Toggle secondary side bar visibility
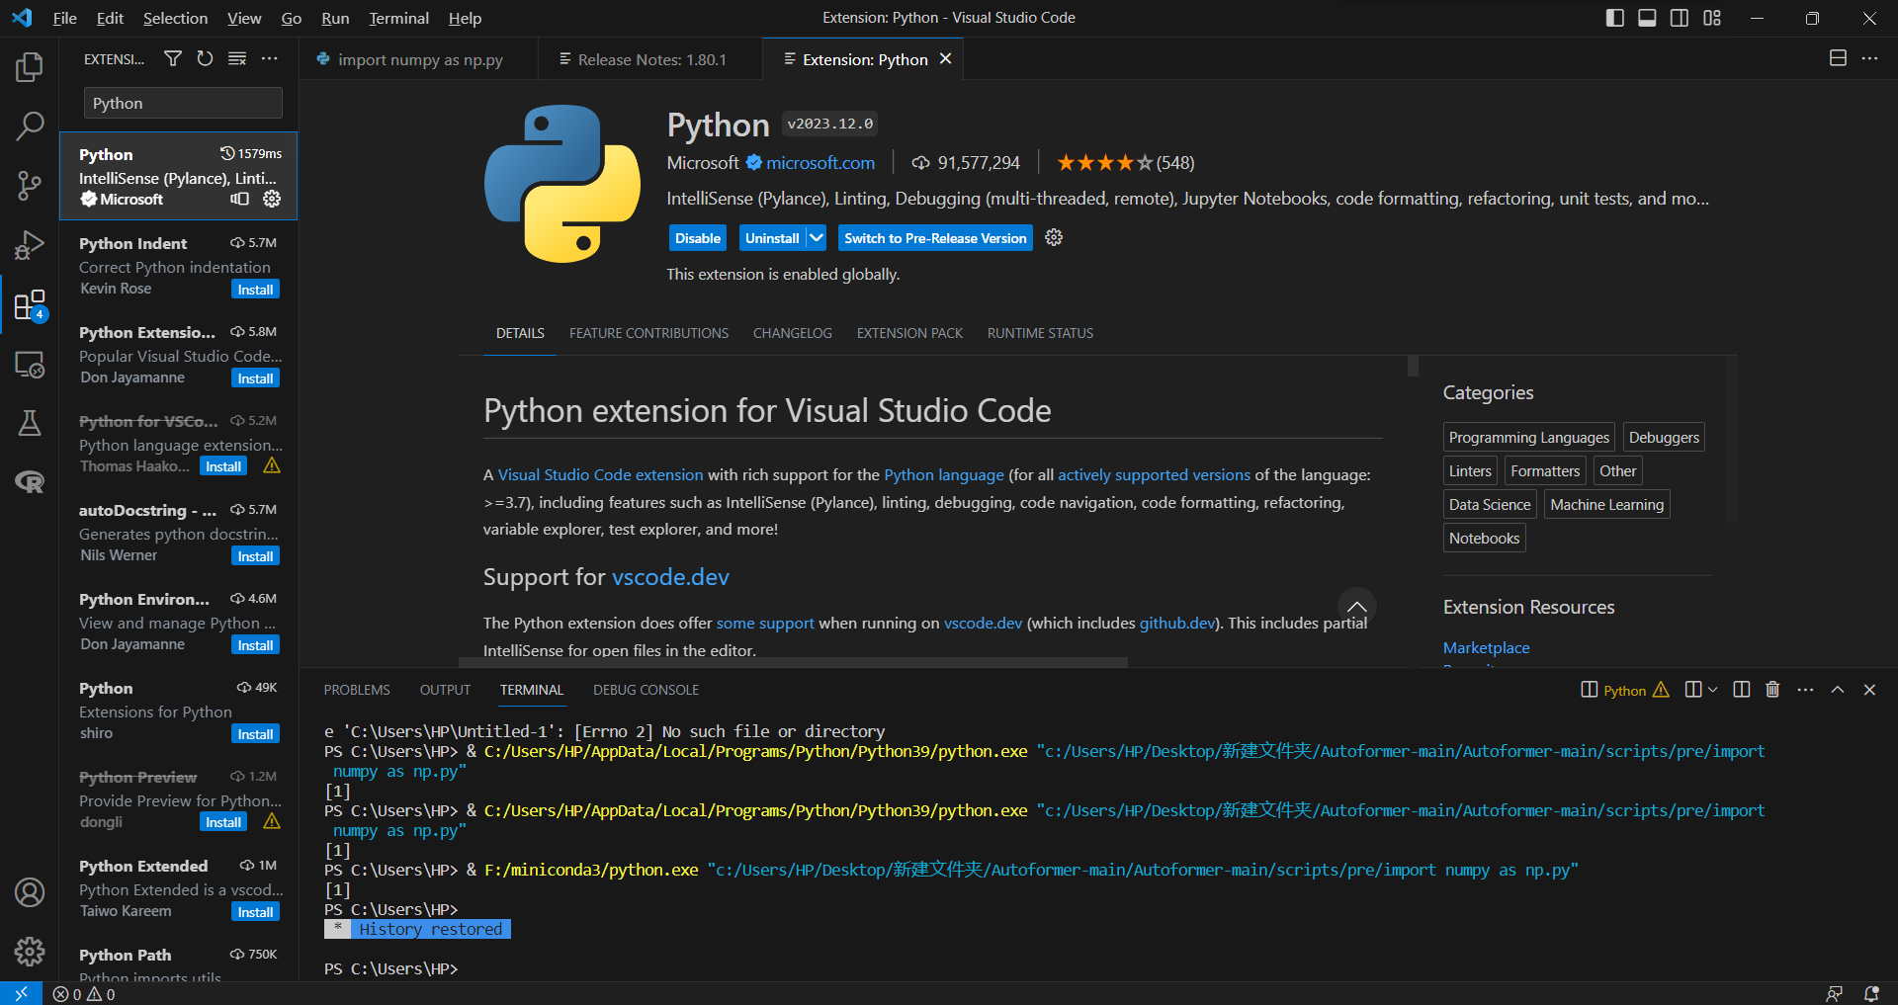Image resolution: width=1898 pixels, height=1005 pixels. (1680, 18)
